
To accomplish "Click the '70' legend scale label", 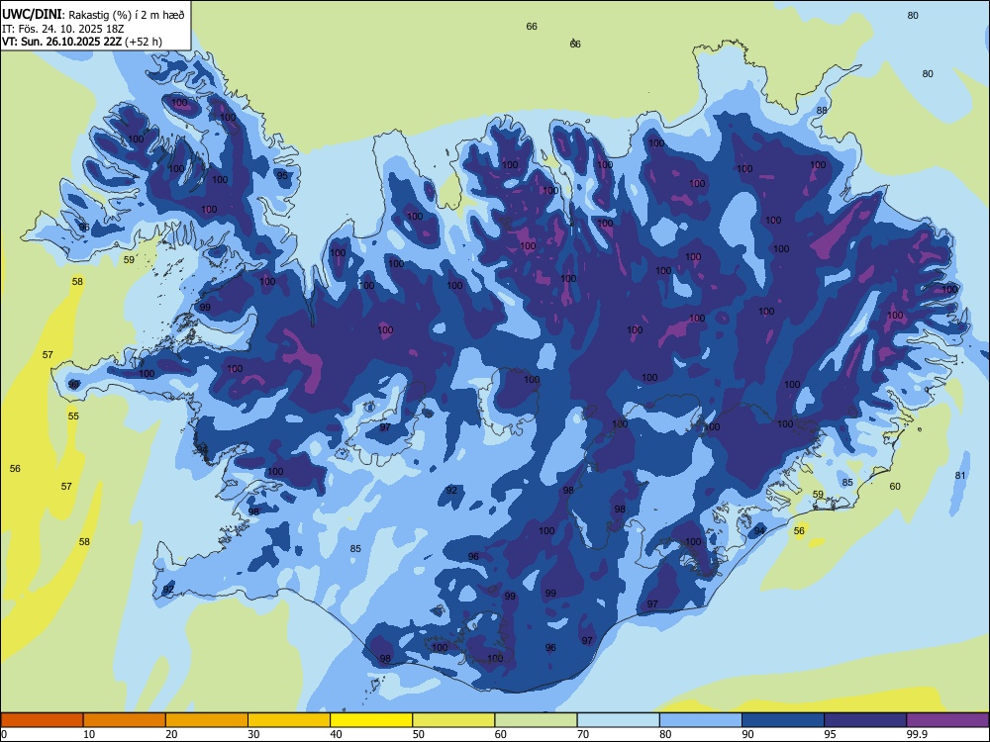I will tap(583, 734).
